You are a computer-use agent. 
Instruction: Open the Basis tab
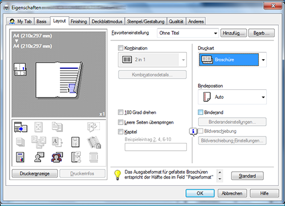click(42, 22)
